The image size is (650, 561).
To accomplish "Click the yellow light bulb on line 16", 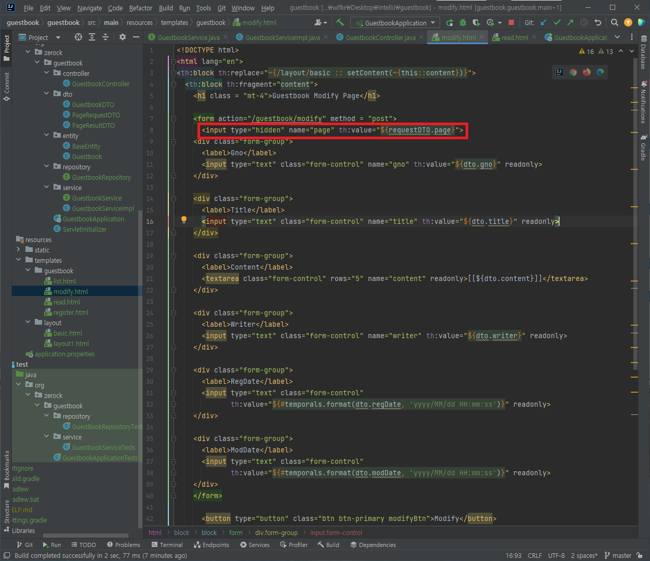I will (183, 220).
